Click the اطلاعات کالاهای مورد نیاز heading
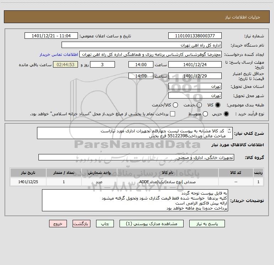Viewport: 274px width, 265px height. tap(237, 145)
